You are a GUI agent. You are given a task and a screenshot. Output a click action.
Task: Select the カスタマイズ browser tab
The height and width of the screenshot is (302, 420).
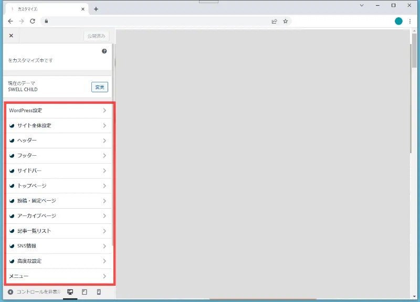click(48, 9)
